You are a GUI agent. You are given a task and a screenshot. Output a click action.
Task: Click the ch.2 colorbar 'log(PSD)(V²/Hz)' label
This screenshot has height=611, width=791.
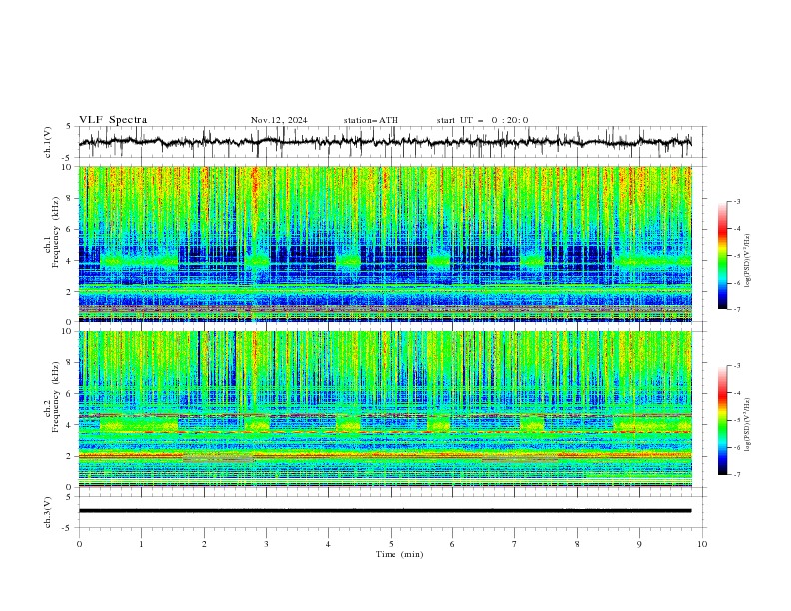(748, 424)
